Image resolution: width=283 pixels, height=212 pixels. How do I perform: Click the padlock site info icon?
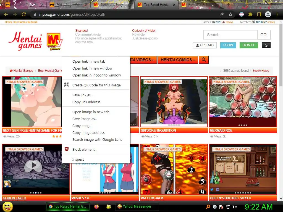35,14
